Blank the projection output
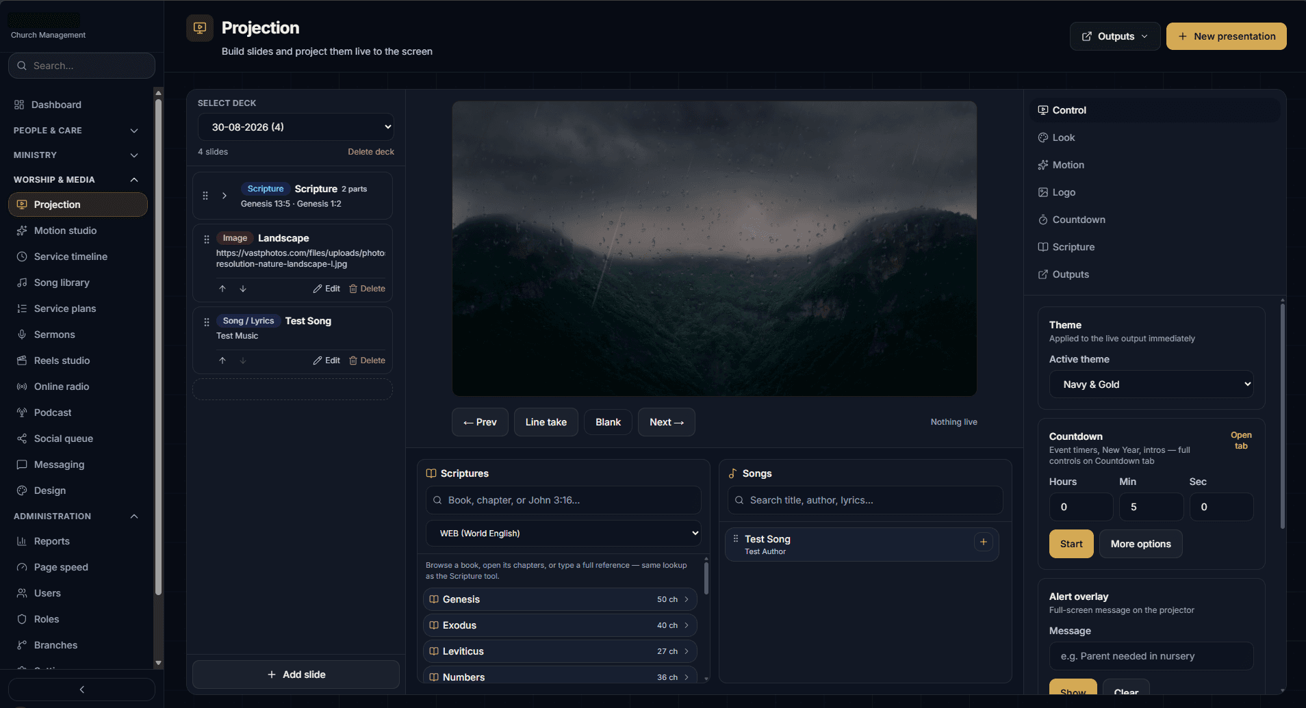The height and width of the screenshot is (708, 1306). point(608,422)
